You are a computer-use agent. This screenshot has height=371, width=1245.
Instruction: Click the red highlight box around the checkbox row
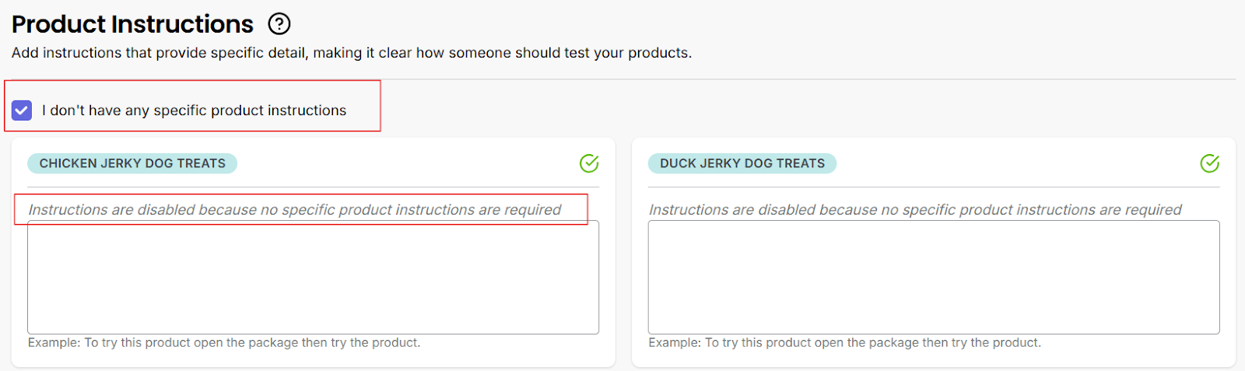(381, 106)
